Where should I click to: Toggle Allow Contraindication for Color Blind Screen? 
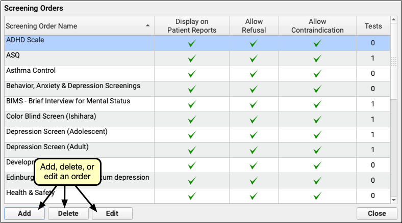click(317, 120)
